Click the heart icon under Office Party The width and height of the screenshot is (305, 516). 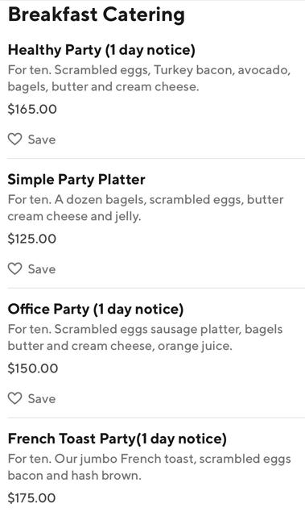[x=14, y=398]
